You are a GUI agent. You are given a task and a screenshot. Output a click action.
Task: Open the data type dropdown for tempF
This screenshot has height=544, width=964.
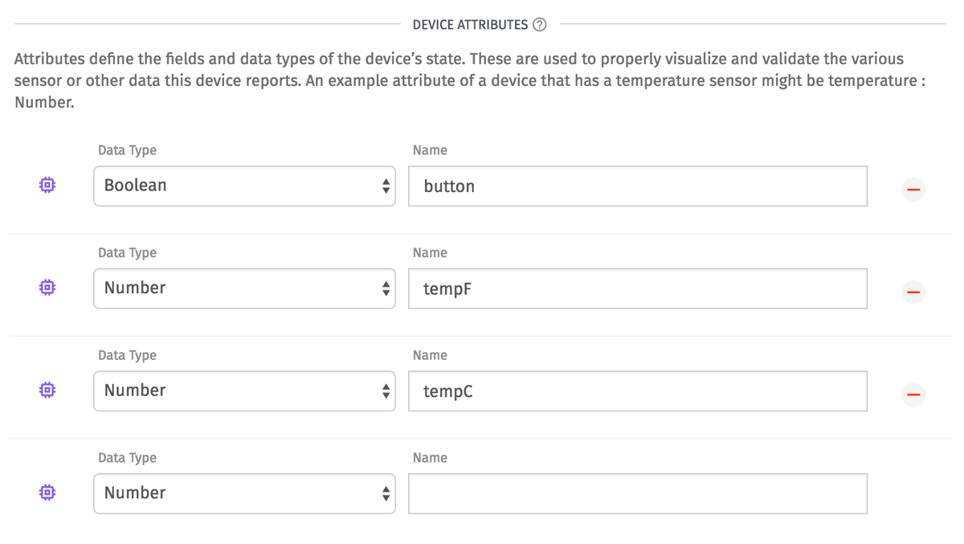pyautogui.click(x=244, y=288)
